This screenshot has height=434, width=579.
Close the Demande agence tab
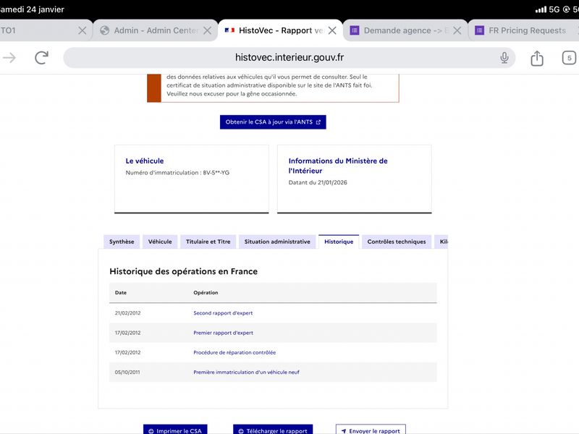457,30
